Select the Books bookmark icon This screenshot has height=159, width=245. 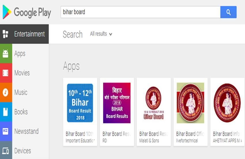click(x=5, y=112)
